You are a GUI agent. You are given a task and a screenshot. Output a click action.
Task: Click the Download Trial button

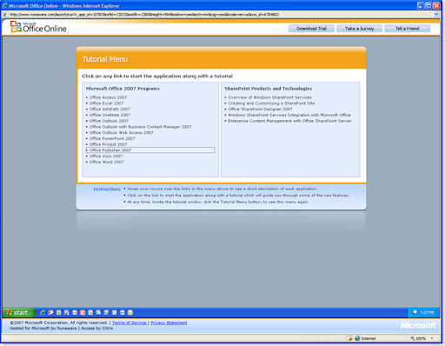(x=311, y=29)
